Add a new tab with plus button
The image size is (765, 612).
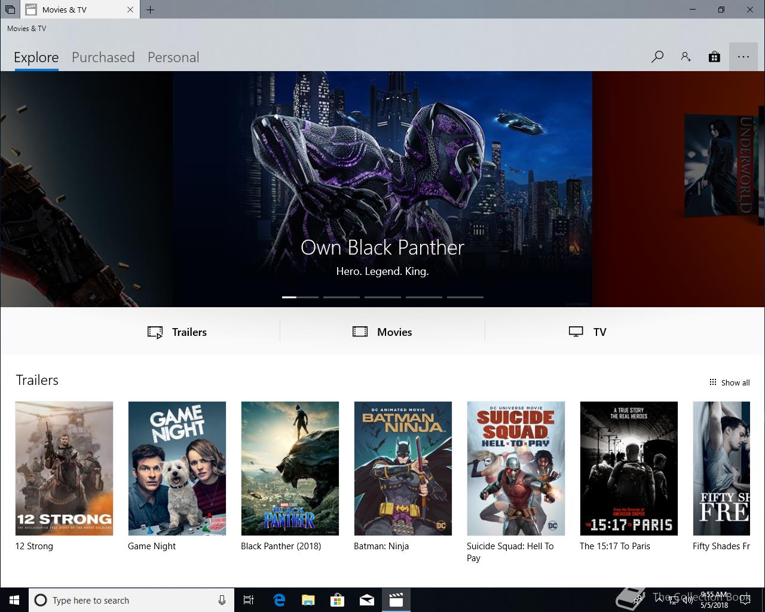click(151, 10)
